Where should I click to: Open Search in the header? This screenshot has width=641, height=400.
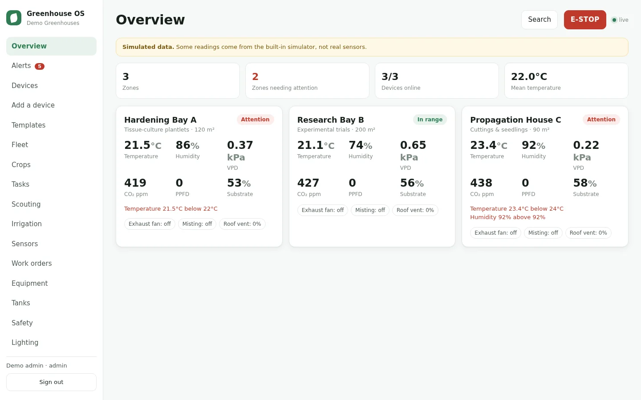pyautogui.click(x=540, y=20)
